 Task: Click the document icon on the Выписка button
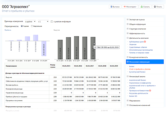point(111,7)
